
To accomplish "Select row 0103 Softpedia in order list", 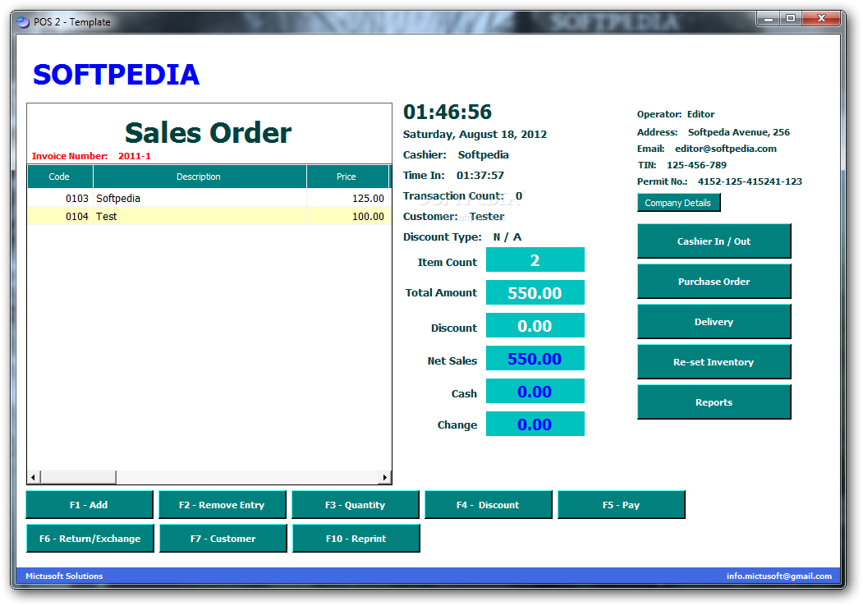I will click(209, 198).
